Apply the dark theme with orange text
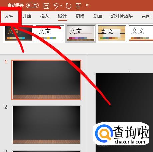This screenshot has height=152, width=153. click(19, 33)
